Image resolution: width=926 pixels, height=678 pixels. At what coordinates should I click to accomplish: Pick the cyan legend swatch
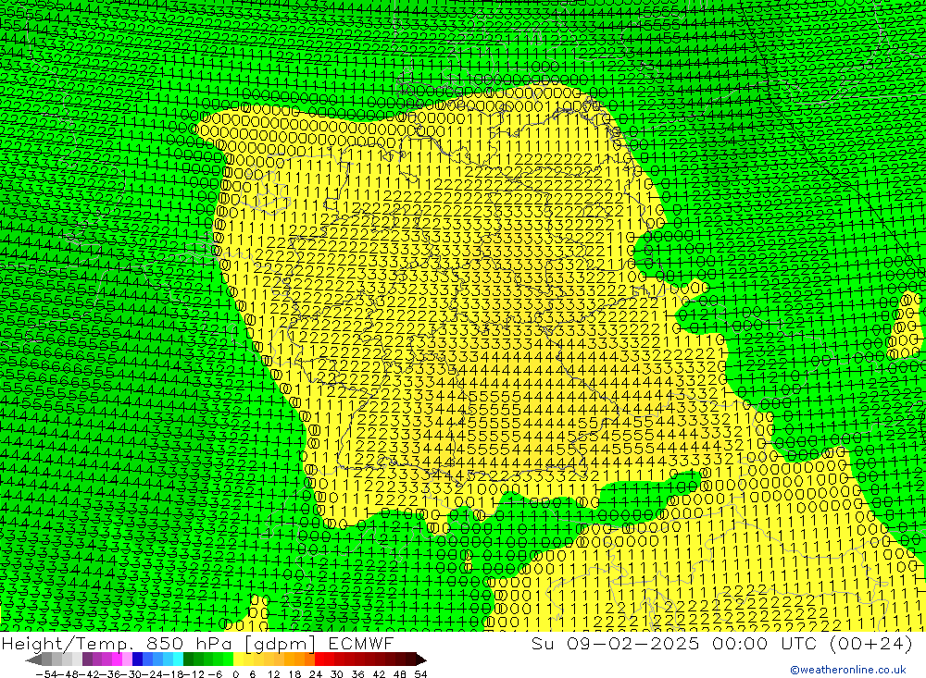[178, 660]
